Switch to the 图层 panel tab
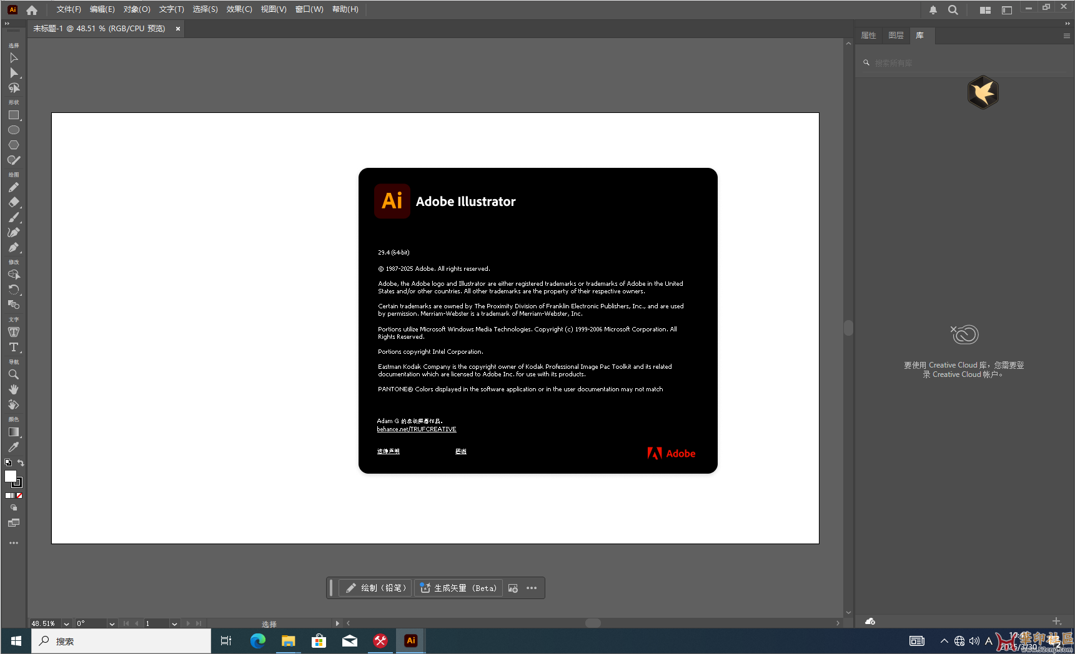 click(x=896, y=36)
